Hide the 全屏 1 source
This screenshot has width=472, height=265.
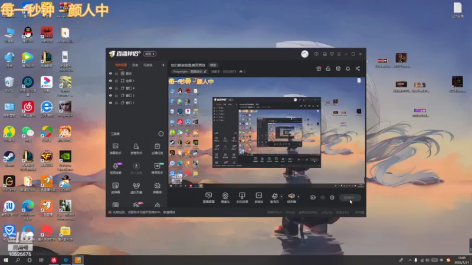coord(110,81)
